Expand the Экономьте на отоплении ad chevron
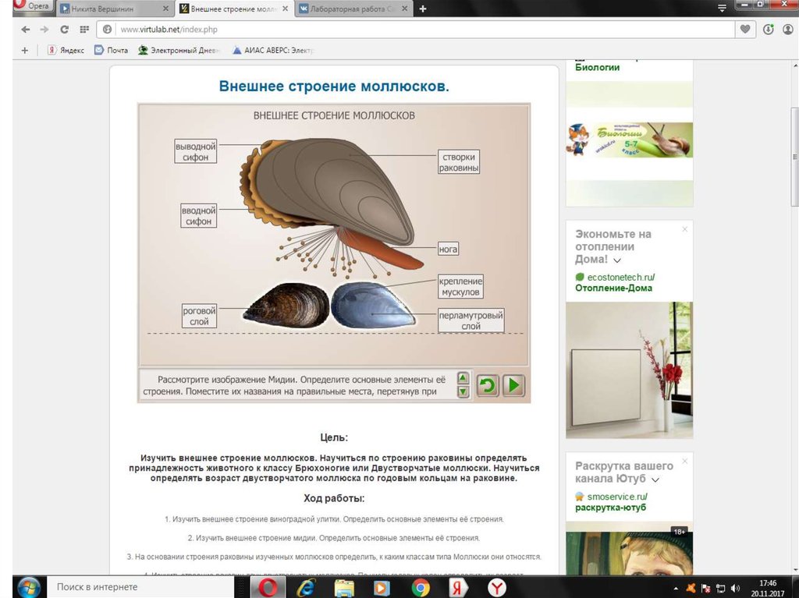The height and width of the screenshot is (598, 799). (617, 260)
